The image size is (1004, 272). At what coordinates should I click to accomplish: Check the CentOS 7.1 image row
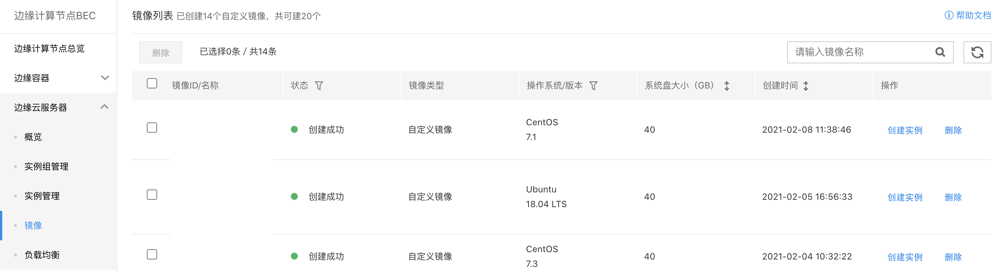(152, 128)
